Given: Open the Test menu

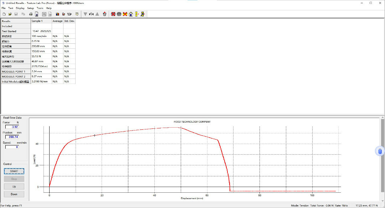Looking at the screenshot, I should click(11, 8).
